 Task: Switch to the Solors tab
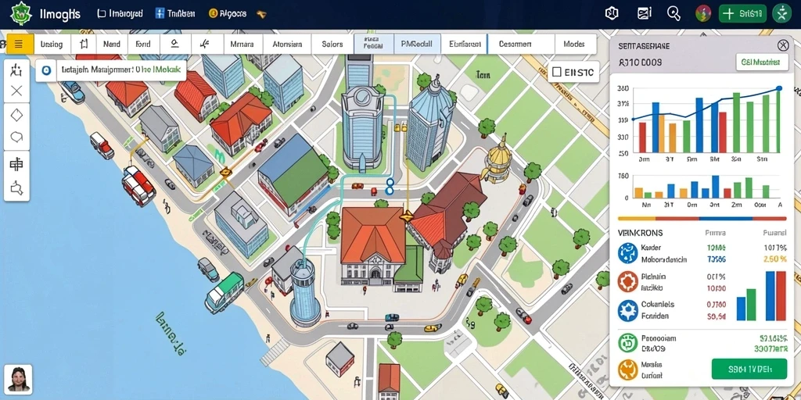point(332,45)
